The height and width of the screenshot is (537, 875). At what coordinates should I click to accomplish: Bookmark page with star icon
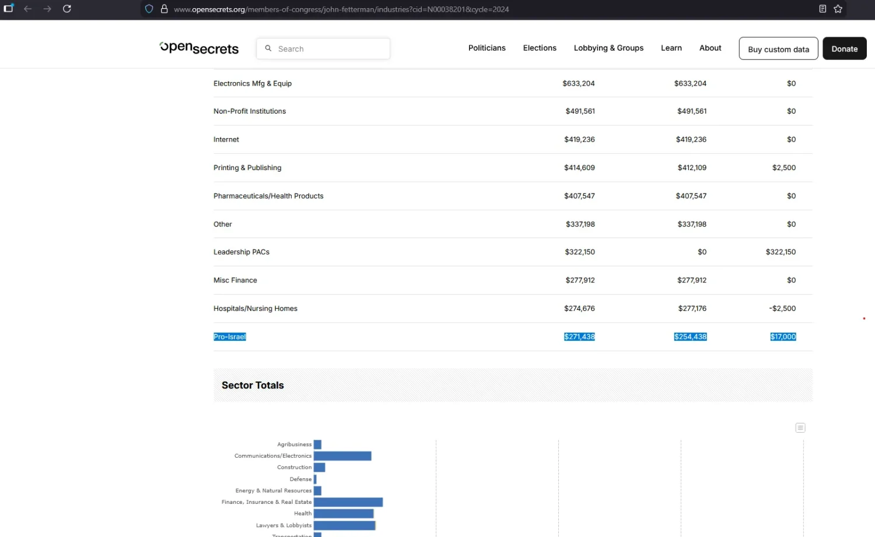(x=838, y=9)
